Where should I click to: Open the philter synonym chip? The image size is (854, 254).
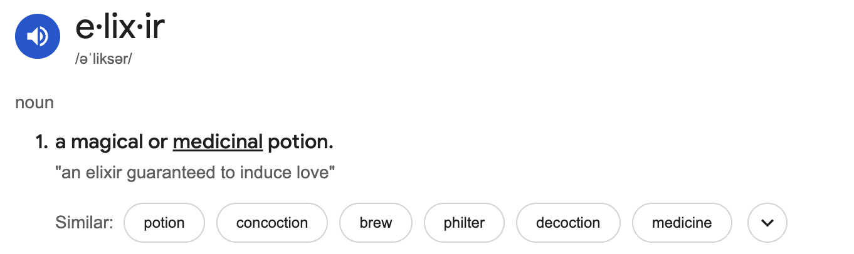tap(465, 223)
